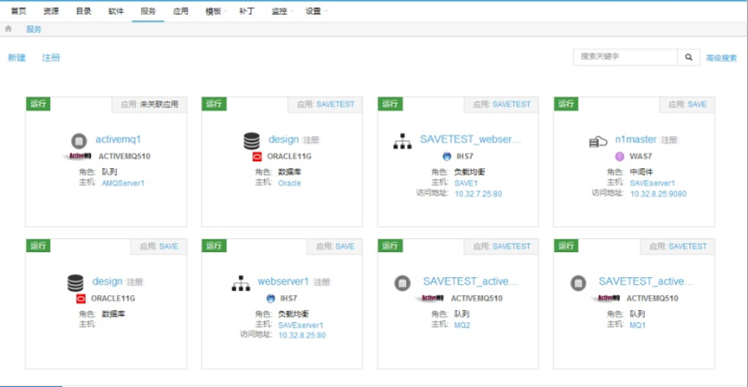Click the n1master middleware server icon
This screenshot has height=387, width=748.
[x=598, y=139]
